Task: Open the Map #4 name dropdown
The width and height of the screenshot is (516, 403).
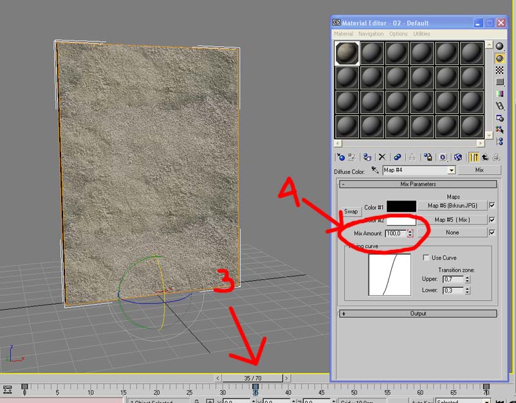Action: (x=452, y=170)
